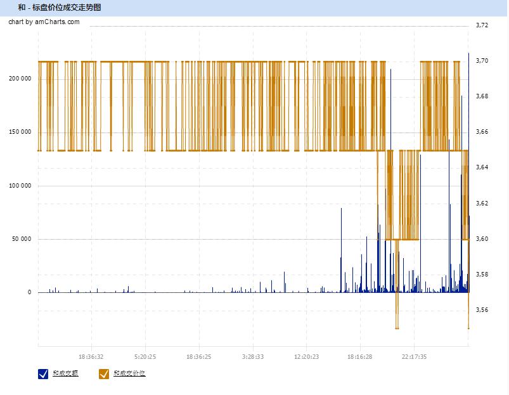Click the chart title 标盘价位成交走势图
This screenshot has height=395, width=509.
[66, 8]
